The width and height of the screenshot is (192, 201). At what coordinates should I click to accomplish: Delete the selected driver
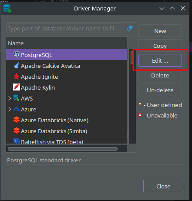click(160, 75)
